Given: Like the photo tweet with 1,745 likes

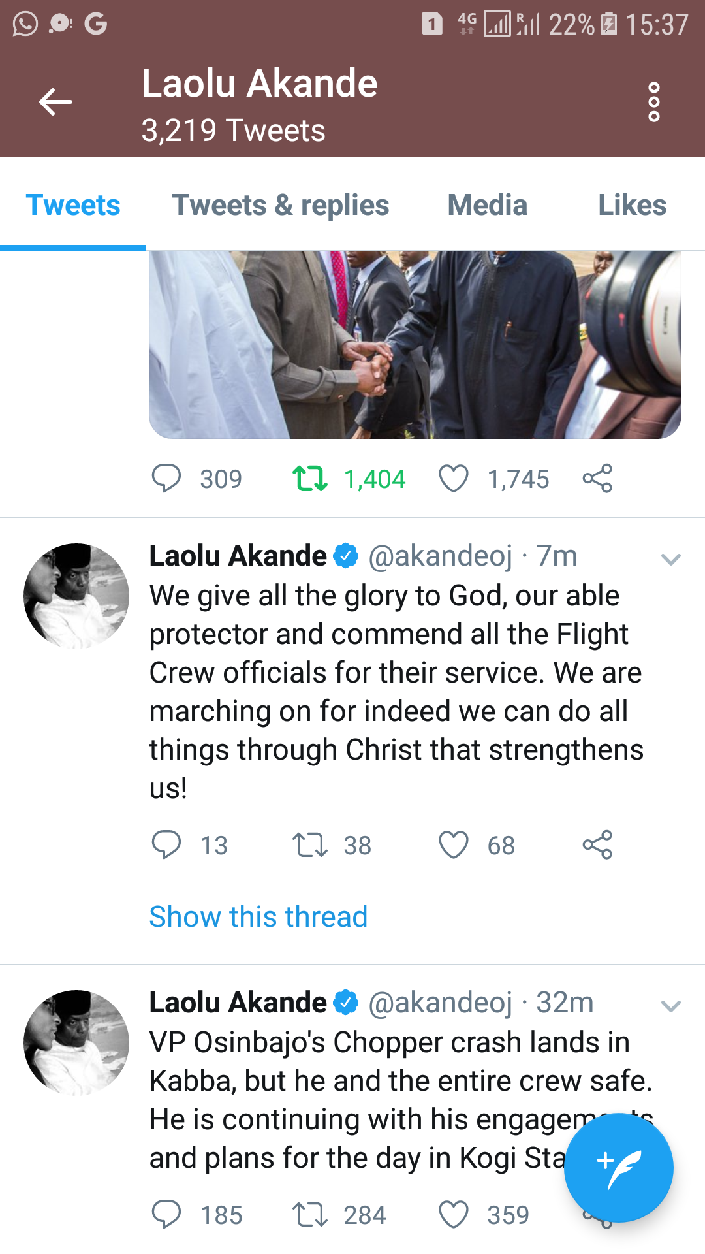Looking at the screenshot, I should tap(454, 478).
